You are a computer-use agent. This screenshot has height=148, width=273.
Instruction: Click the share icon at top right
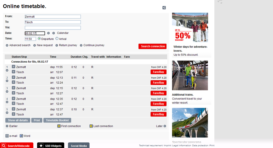coord(164,8)
